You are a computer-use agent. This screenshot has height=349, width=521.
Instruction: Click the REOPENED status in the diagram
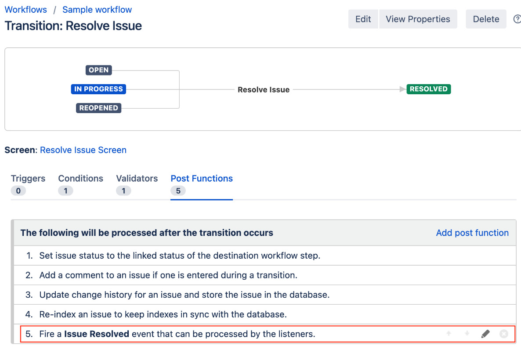(x=98, y=107)
